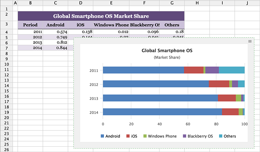Open the chart hamburger menu
Image resolution: width=260 pixels, height=152 pixels.
250,41
